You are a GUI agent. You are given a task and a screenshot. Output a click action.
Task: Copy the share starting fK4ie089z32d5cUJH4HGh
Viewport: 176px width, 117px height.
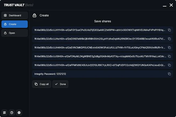tap(169, 48)
